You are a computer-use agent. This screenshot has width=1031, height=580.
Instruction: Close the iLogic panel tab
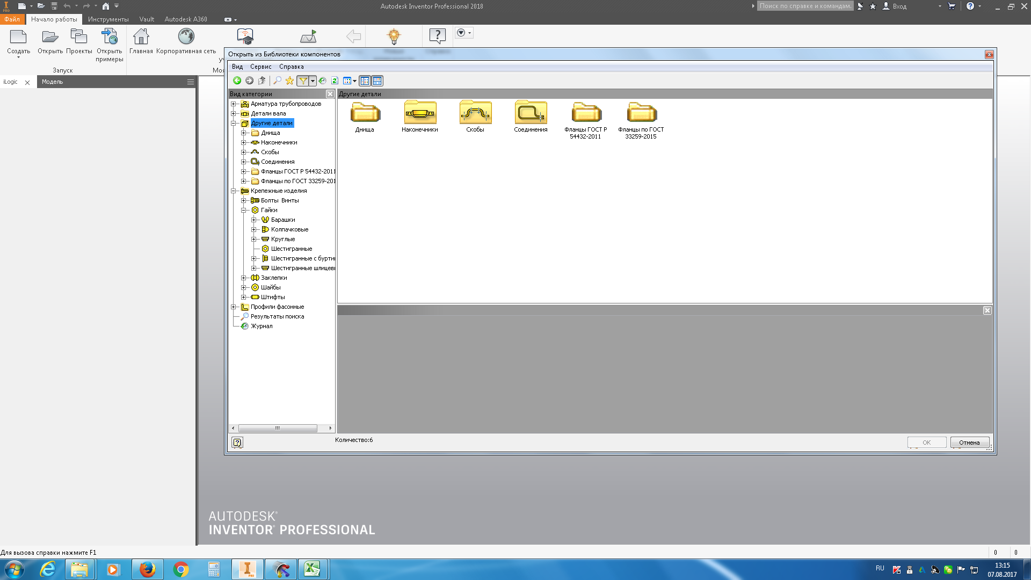pos(27,82)
